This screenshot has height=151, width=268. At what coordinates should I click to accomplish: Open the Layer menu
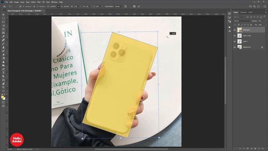point(22,2)
